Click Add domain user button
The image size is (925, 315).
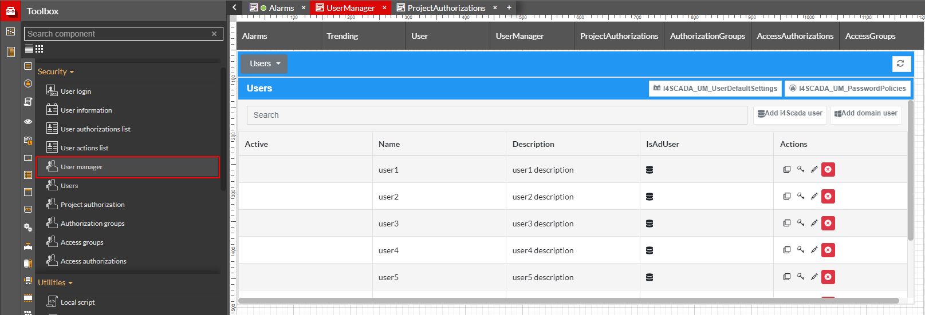pyautogui.click(x=865, y=114)
